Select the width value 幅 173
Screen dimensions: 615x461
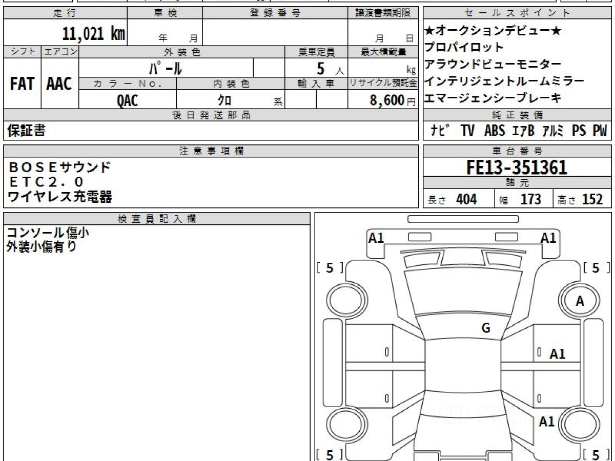click(520, 199)
